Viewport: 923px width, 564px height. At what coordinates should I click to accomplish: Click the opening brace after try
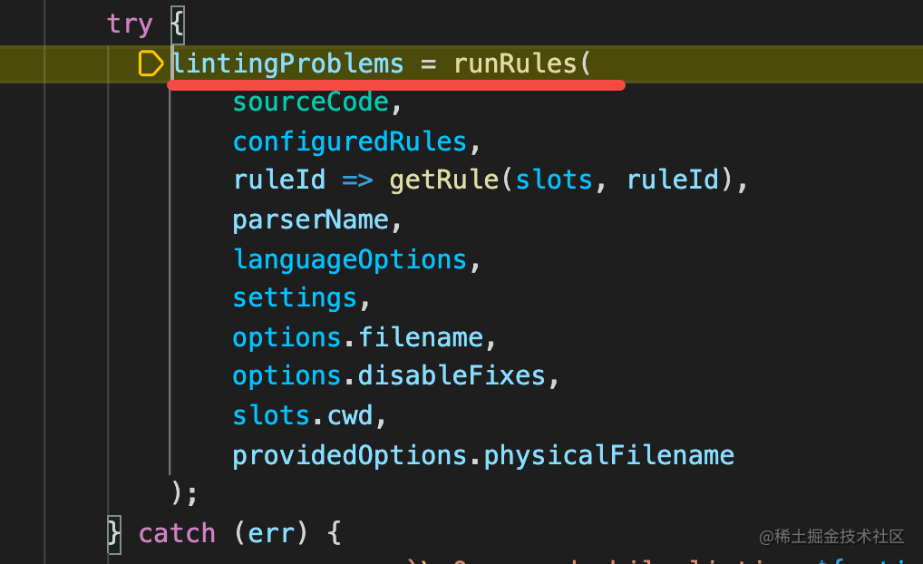[x=177, y=24]
